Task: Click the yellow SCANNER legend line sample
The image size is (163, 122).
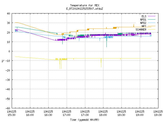Action: 152,29
